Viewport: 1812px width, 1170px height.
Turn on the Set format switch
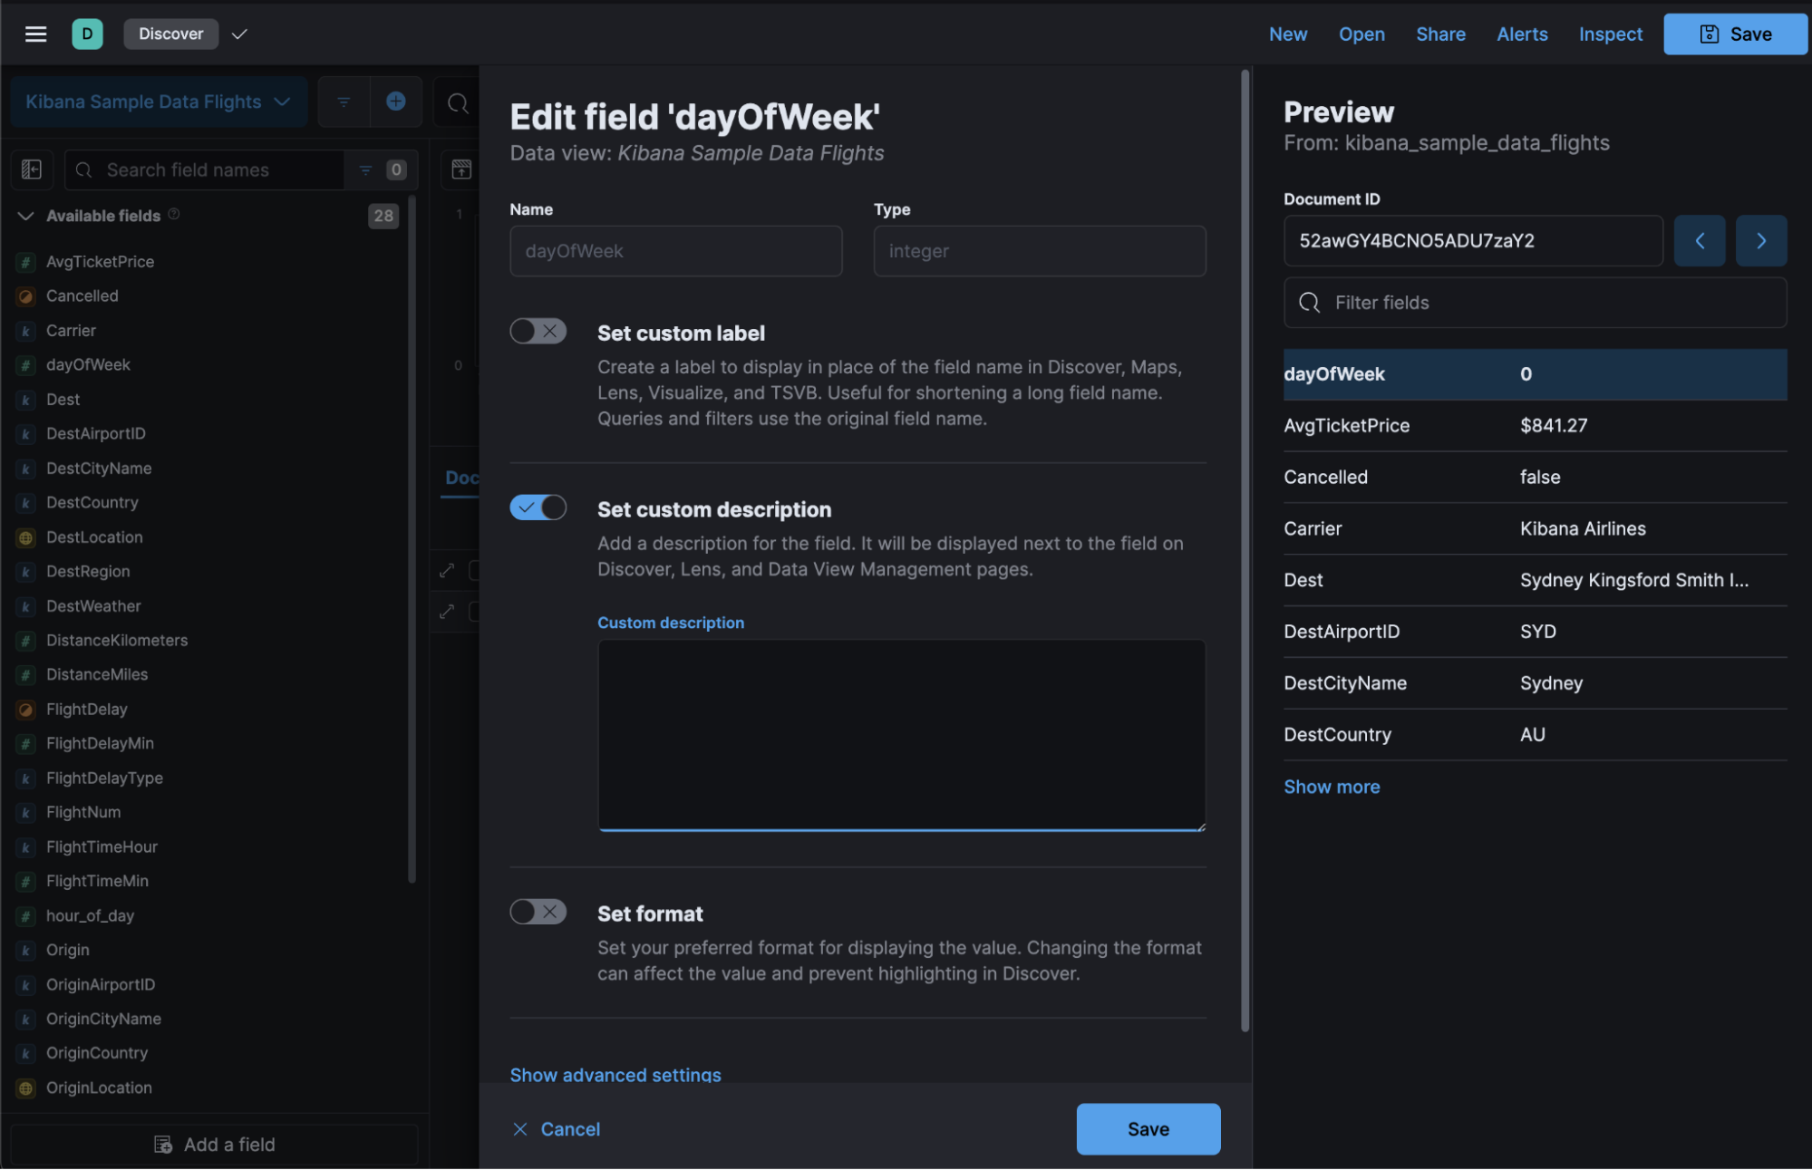[538, 912]
